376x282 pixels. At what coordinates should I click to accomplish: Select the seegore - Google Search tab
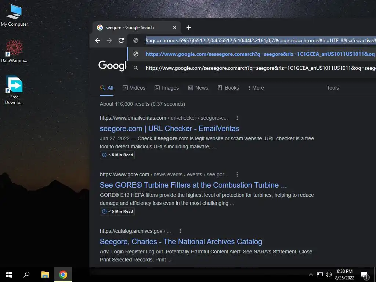point(137,28)
